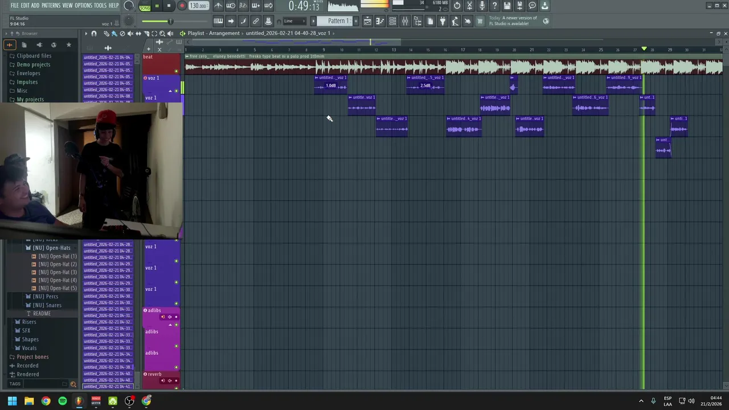
Task: Open the VIEW menu
Action: point(67,6)
